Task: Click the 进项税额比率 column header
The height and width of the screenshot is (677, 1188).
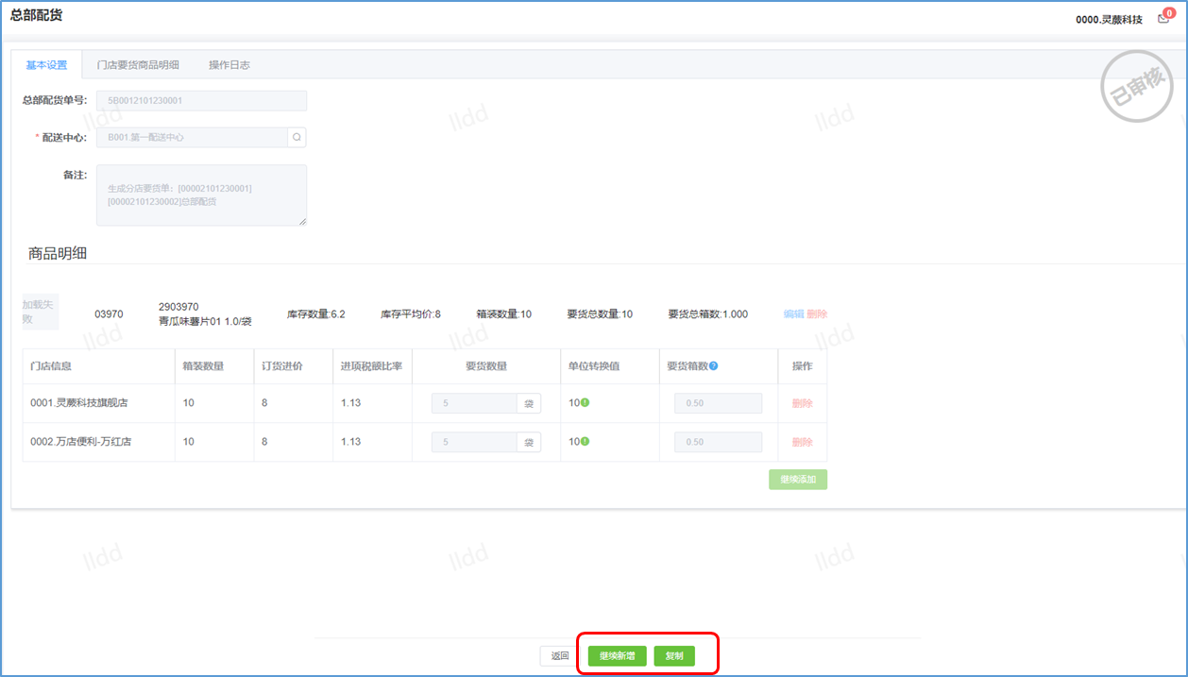Action: tap(371, 366)
